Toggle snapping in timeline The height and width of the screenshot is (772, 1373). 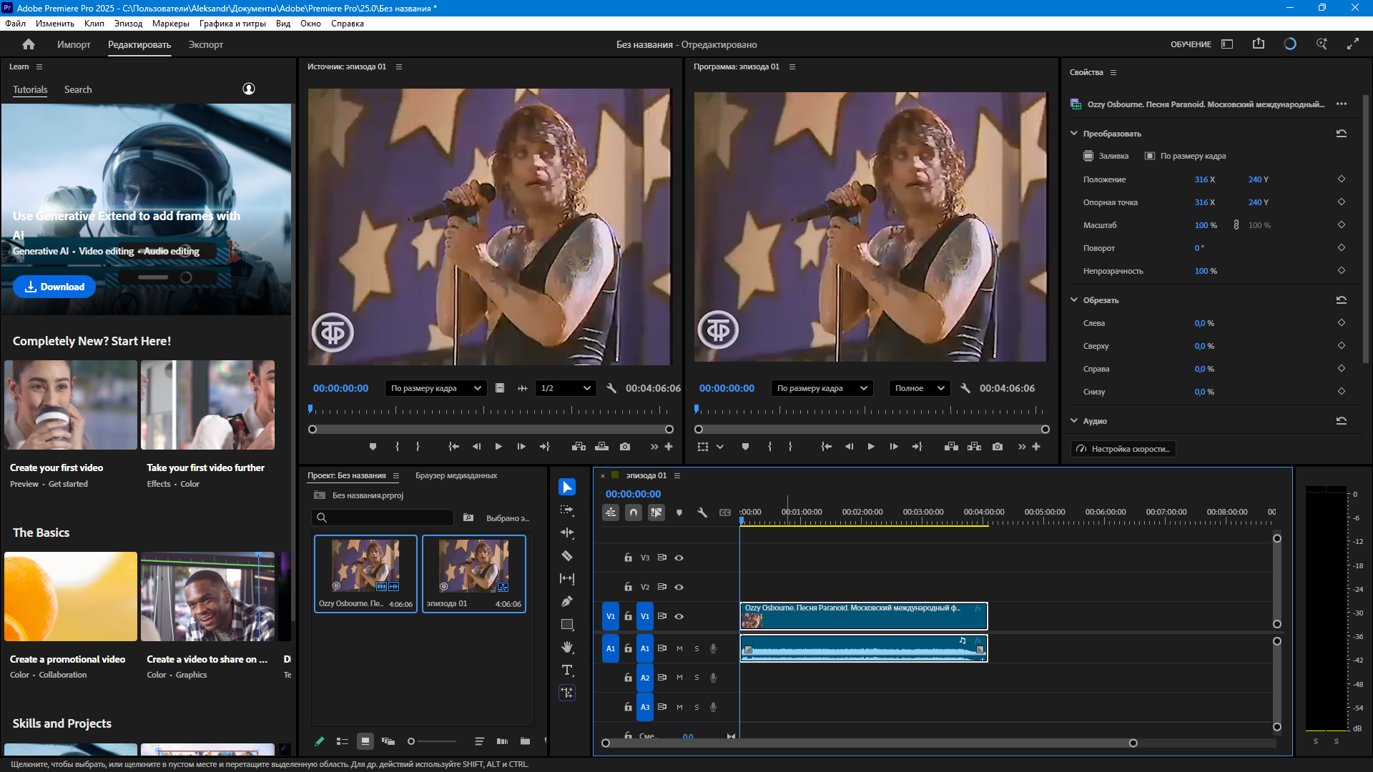[x=634, y=513]
